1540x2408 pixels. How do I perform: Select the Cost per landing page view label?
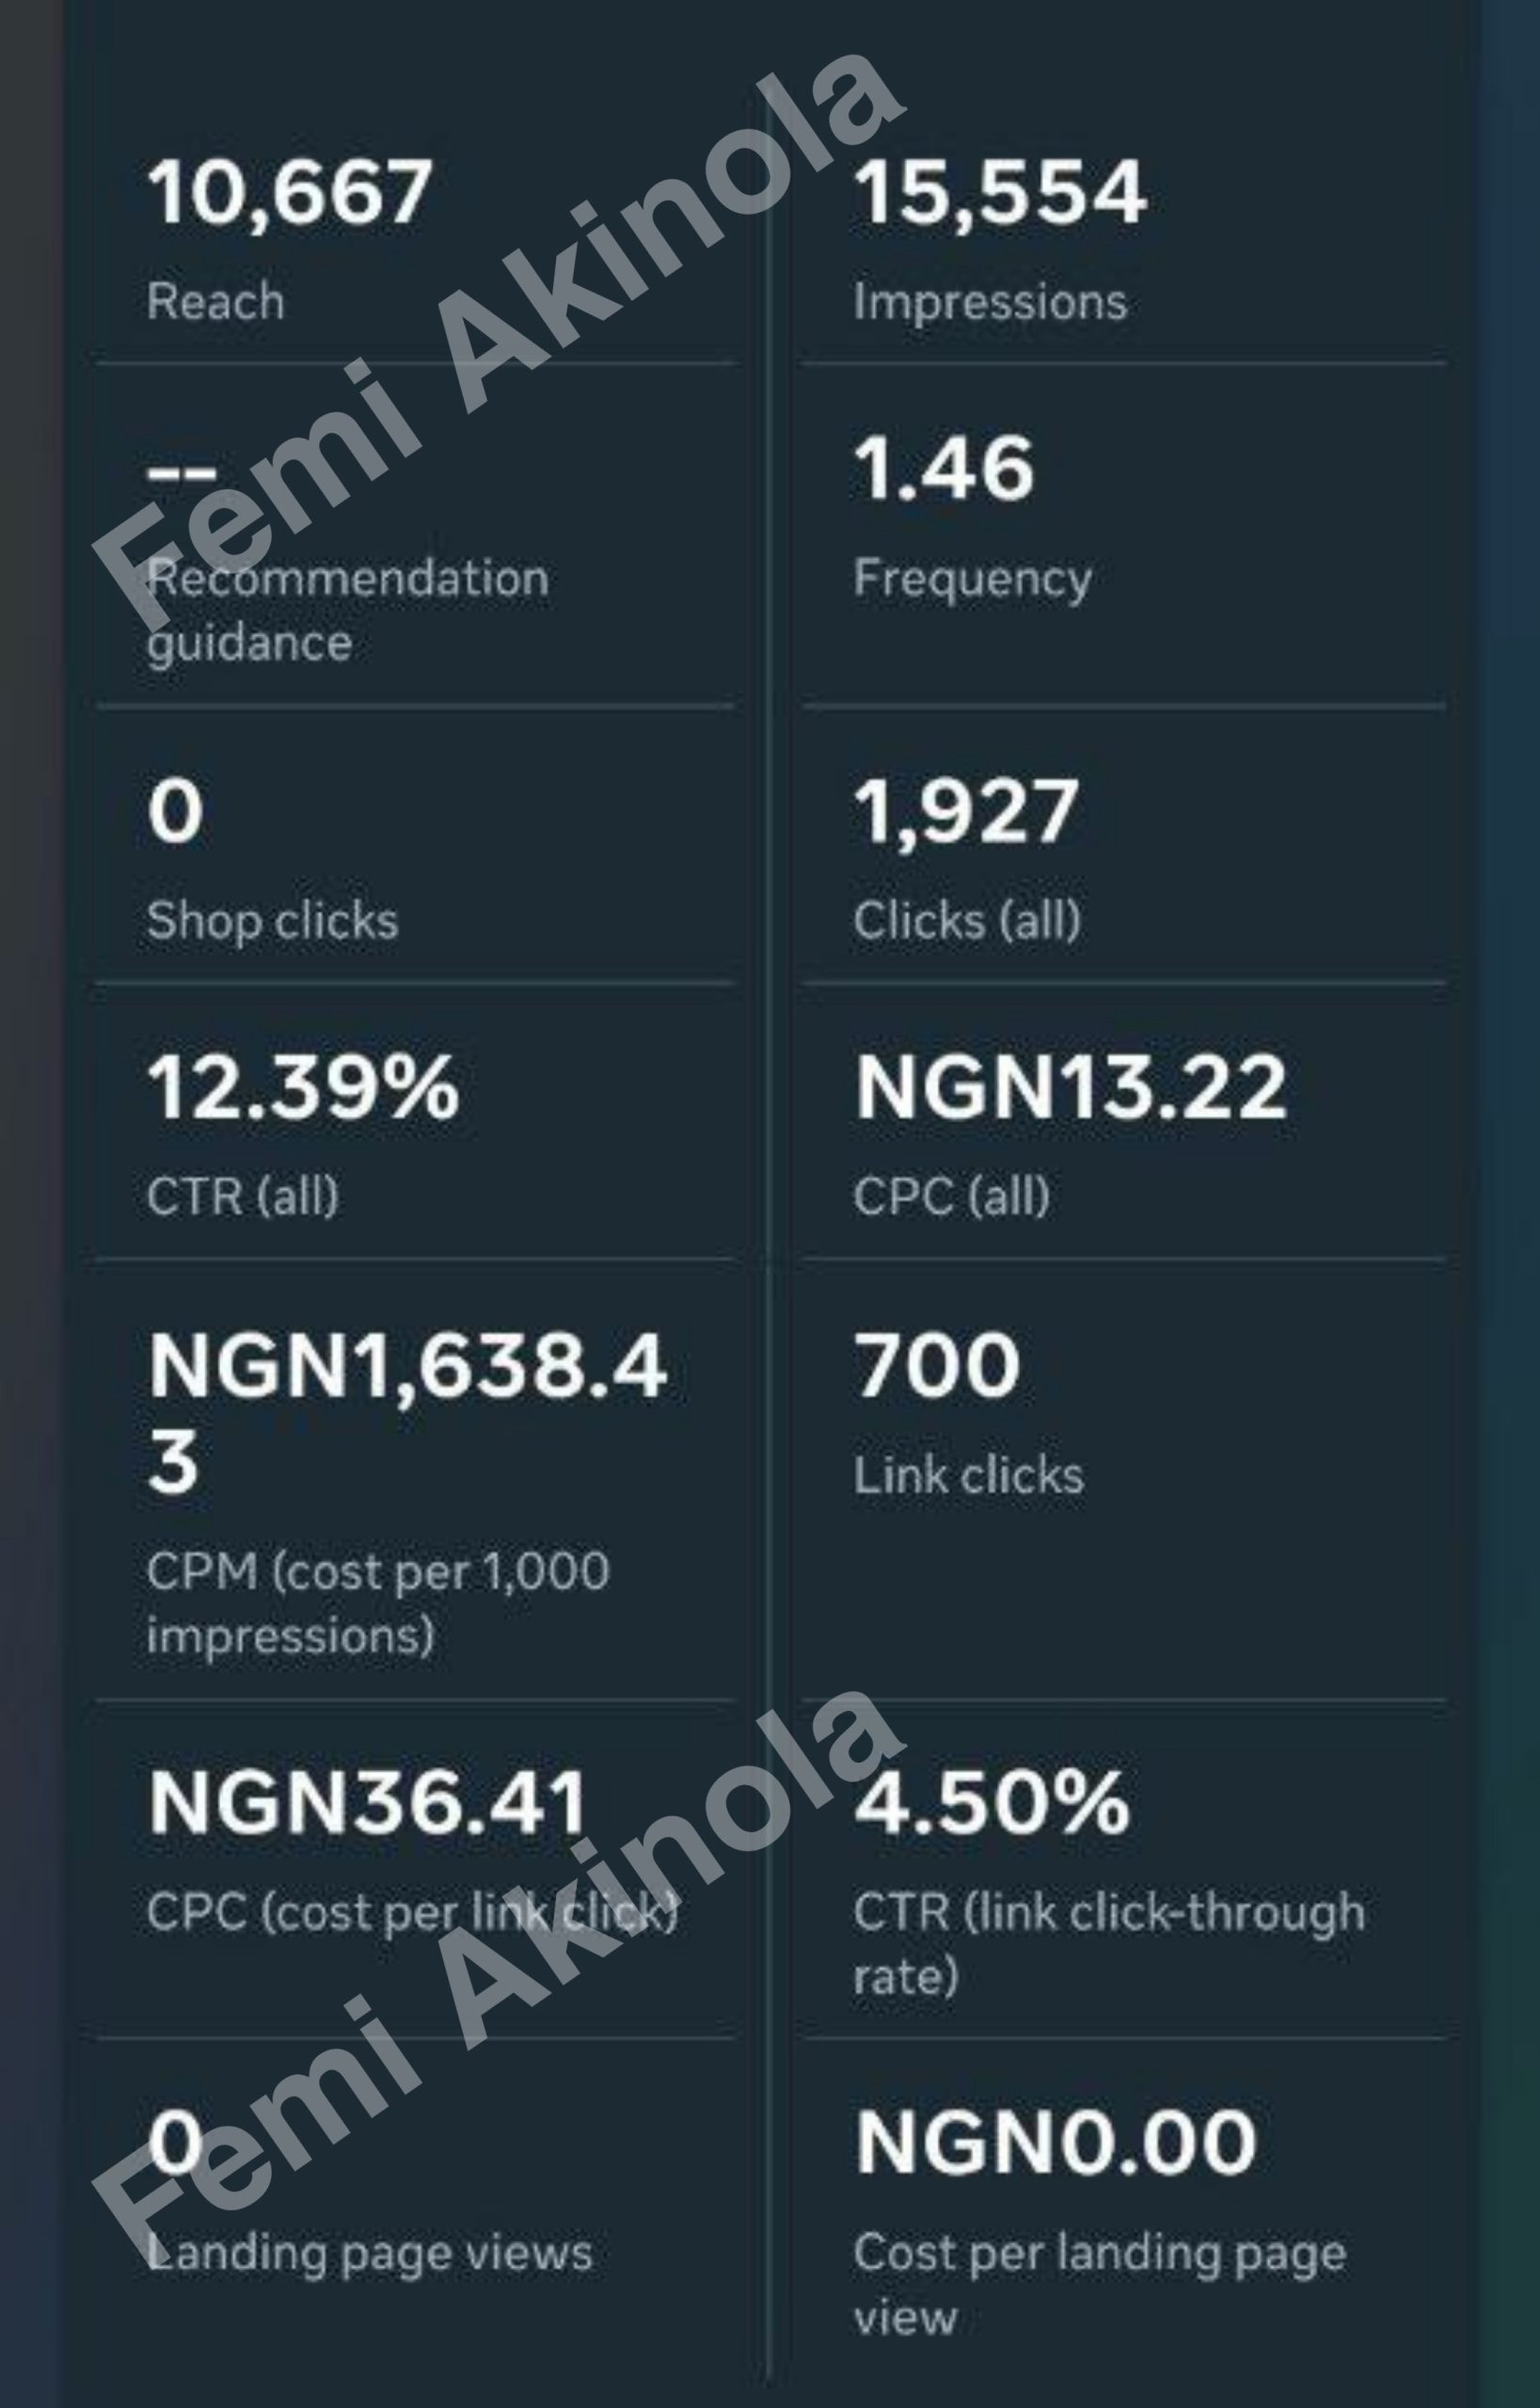[x=1099, y=2285]
